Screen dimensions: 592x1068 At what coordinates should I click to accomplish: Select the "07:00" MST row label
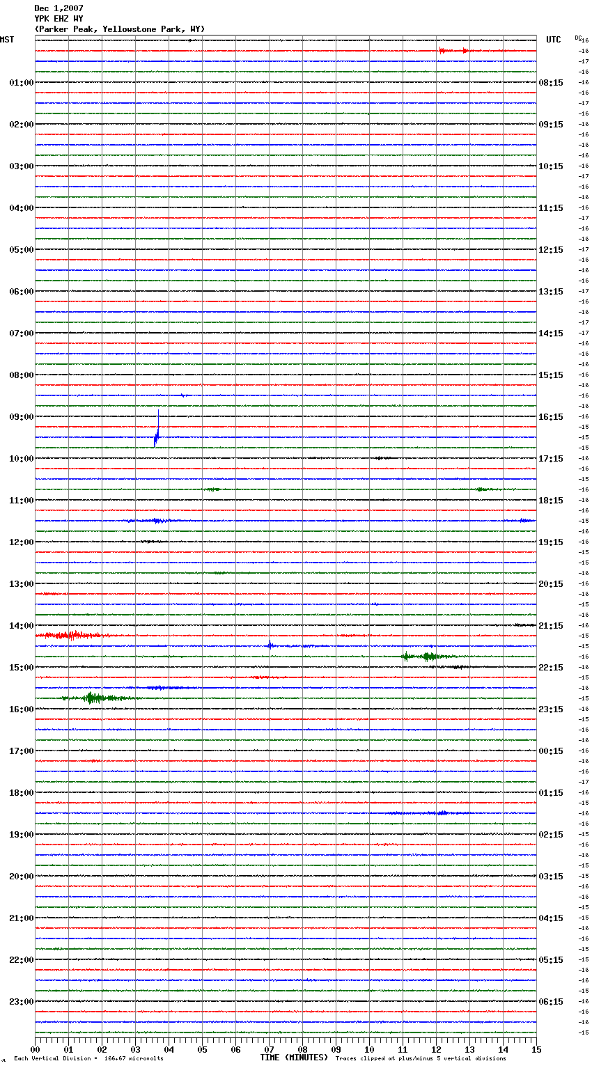point(22,333)
